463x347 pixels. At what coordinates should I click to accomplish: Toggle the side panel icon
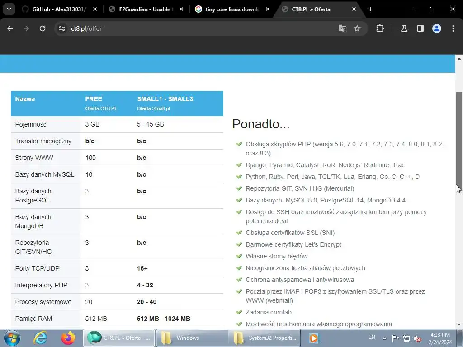420,28
